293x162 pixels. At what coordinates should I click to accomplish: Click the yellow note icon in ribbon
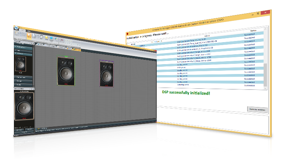click(47, 38)
